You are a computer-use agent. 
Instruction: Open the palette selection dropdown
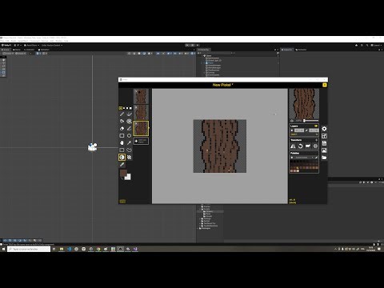coord(304,158)
